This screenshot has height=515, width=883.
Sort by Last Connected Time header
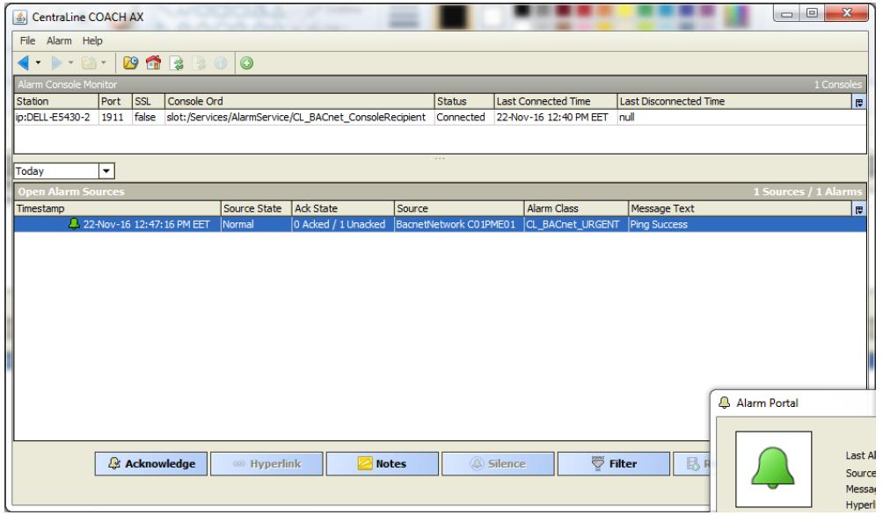pos(556,101)
